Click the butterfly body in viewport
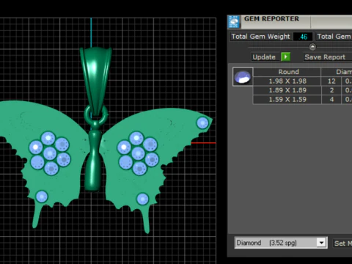Viewport: 352px width, 264px height. coord(93,160)
